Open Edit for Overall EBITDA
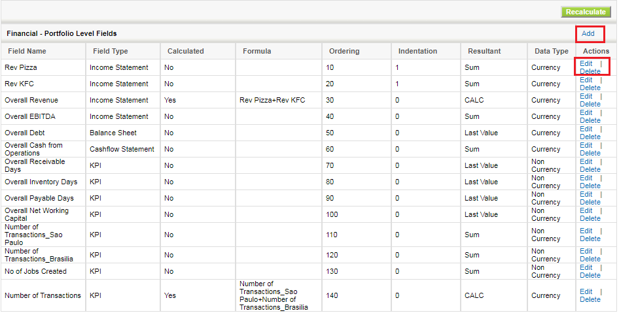619x313 pixels. coord(586,112)
